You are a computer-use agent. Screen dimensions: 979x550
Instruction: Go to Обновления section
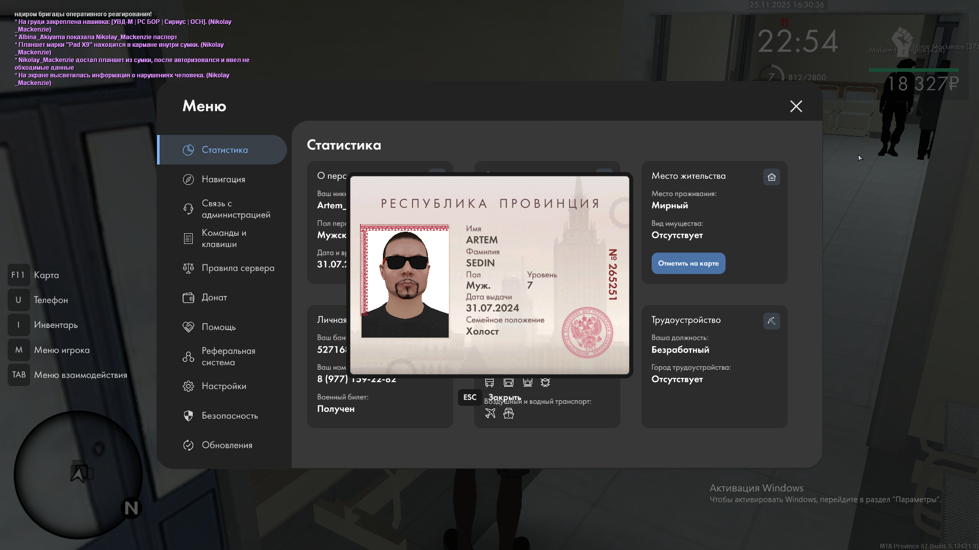point(226,445)
